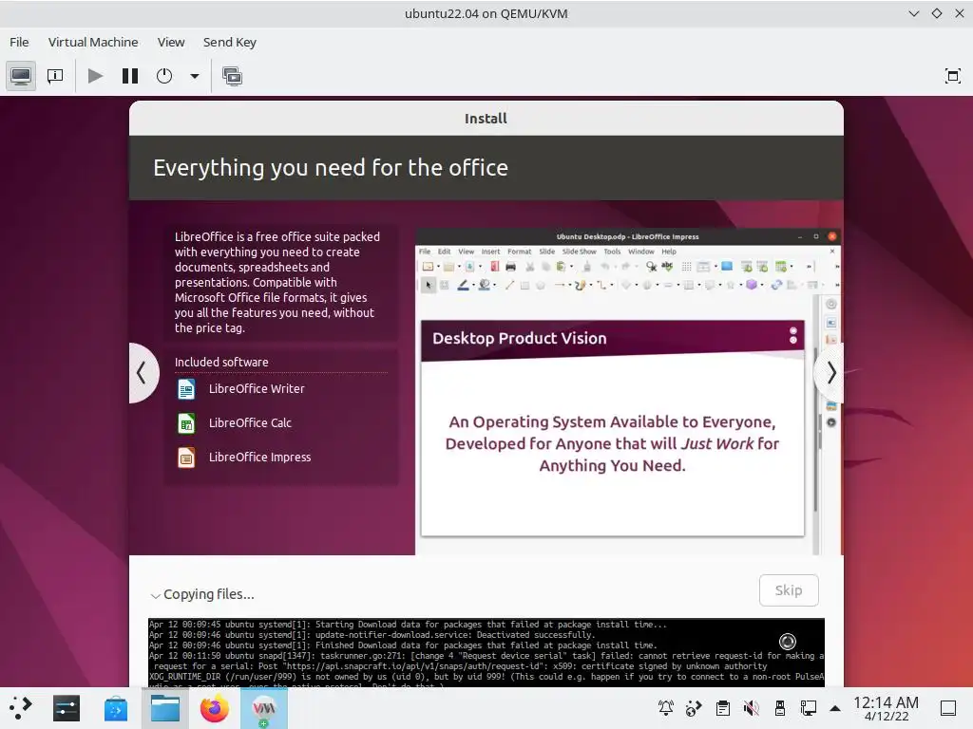Screen dimensions: 973x729
Task: Pause the virtual machine
Action: coord(129,76)
